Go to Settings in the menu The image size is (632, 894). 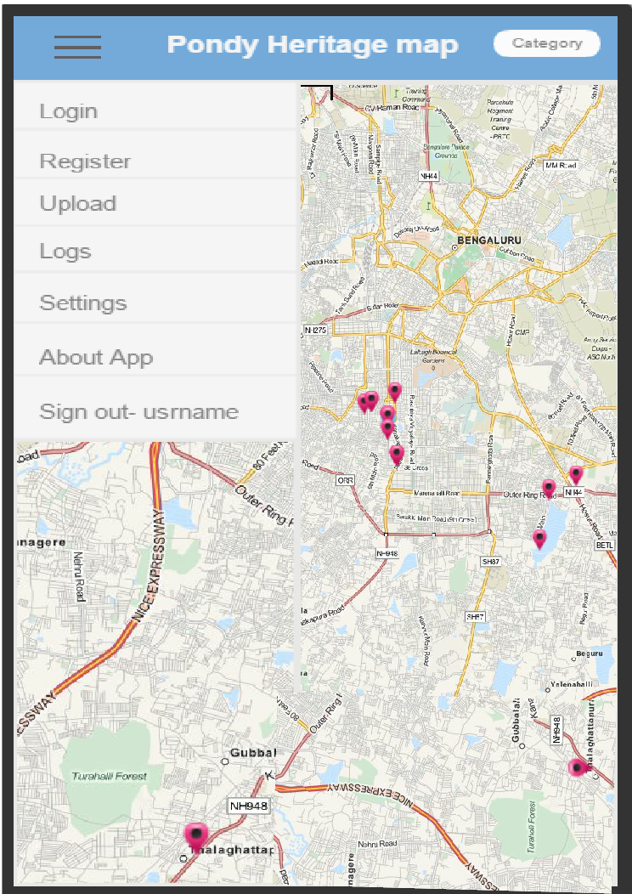coord(155,299)
